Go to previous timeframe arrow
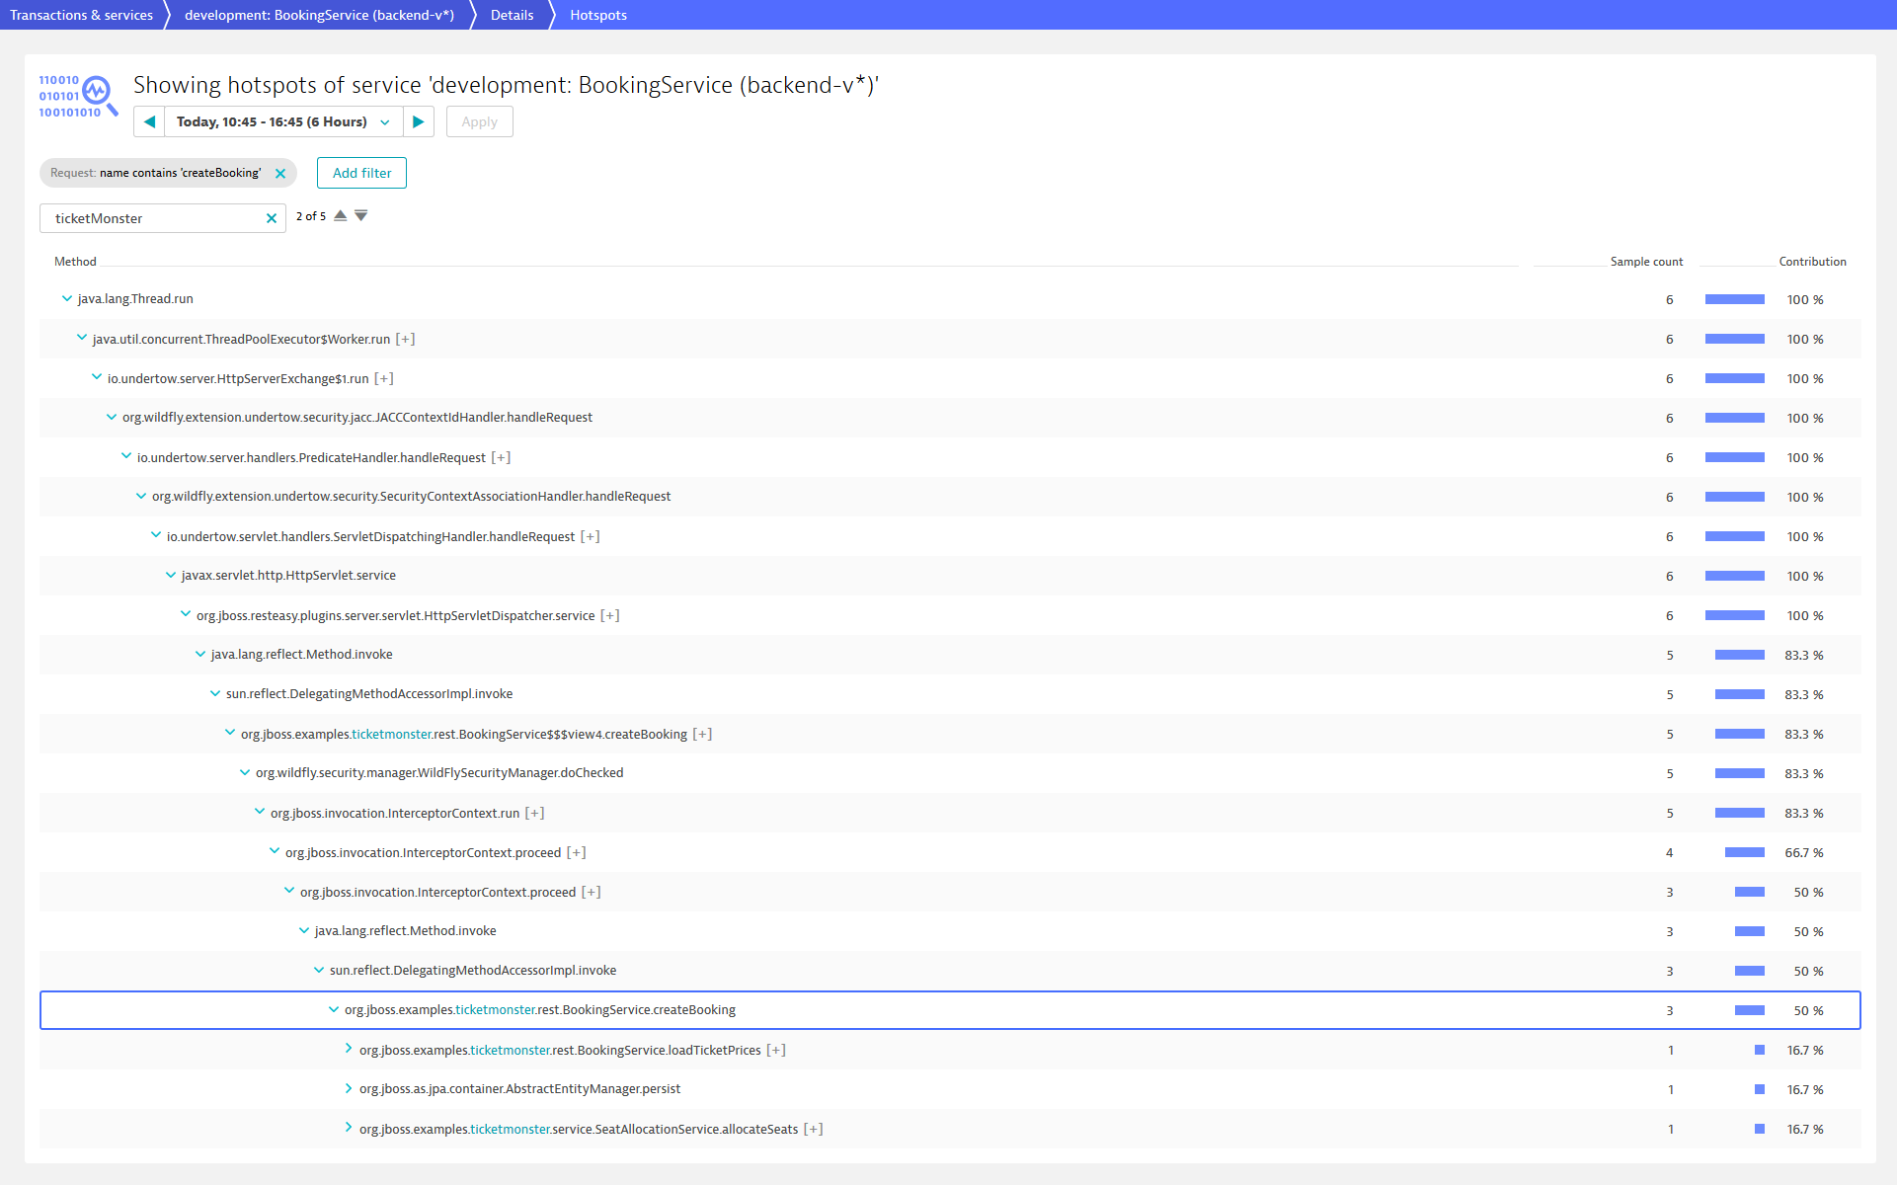 [149, 121]
